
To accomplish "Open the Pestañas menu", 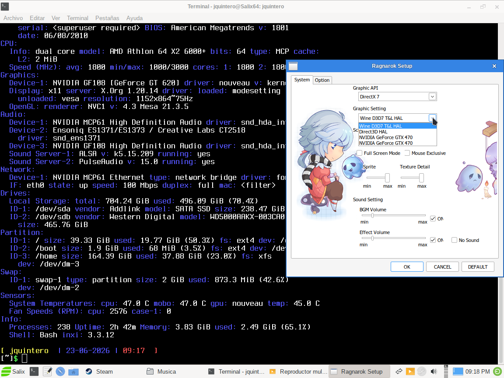I will pos(107,18).
